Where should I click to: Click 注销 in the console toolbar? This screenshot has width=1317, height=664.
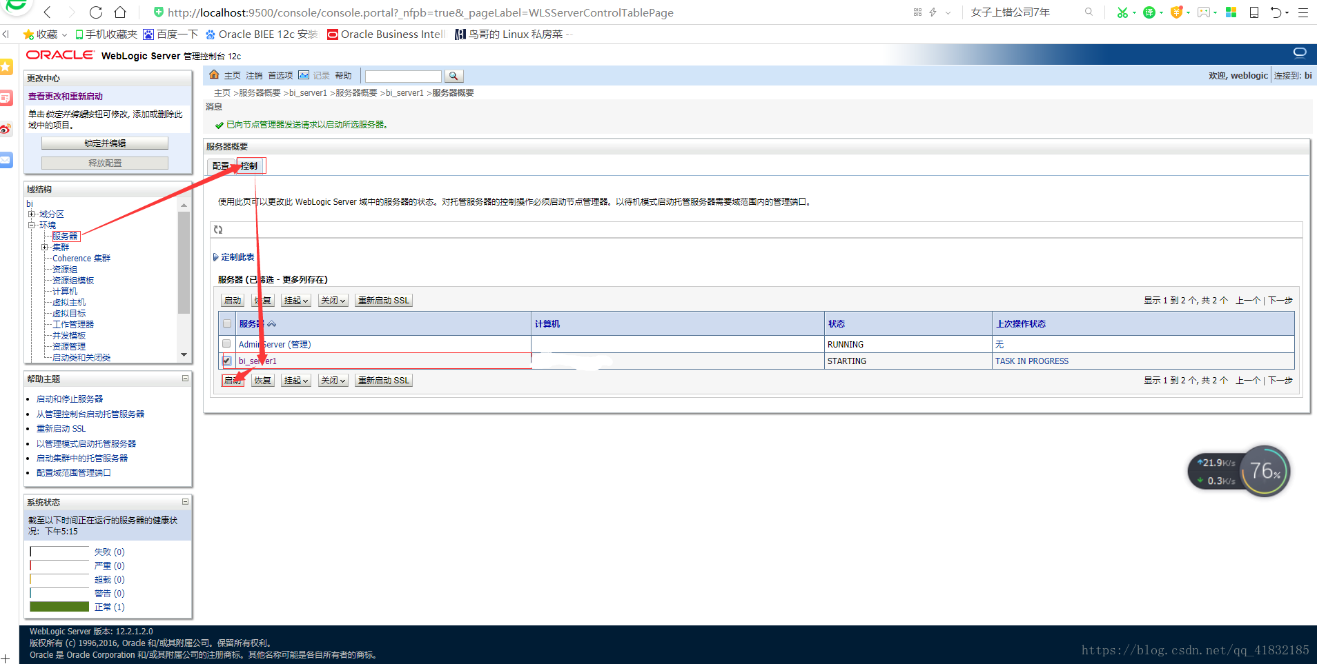pyautogui.click(x=254, y=76)
